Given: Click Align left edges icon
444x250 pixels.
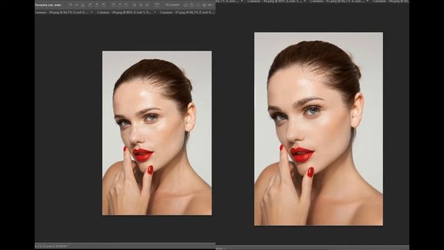Looking at the screenshot, I should [x=90, y=5].
